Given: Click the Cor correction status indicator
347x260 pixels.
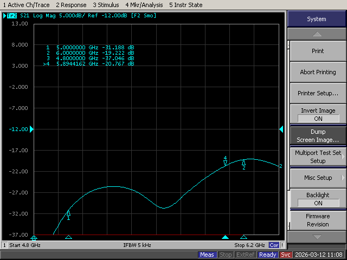Looking at the screenshot, I should click(274, 245).
